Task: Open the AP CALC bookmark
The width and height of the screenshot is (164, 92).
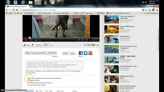Action: [x=19, y=13]
